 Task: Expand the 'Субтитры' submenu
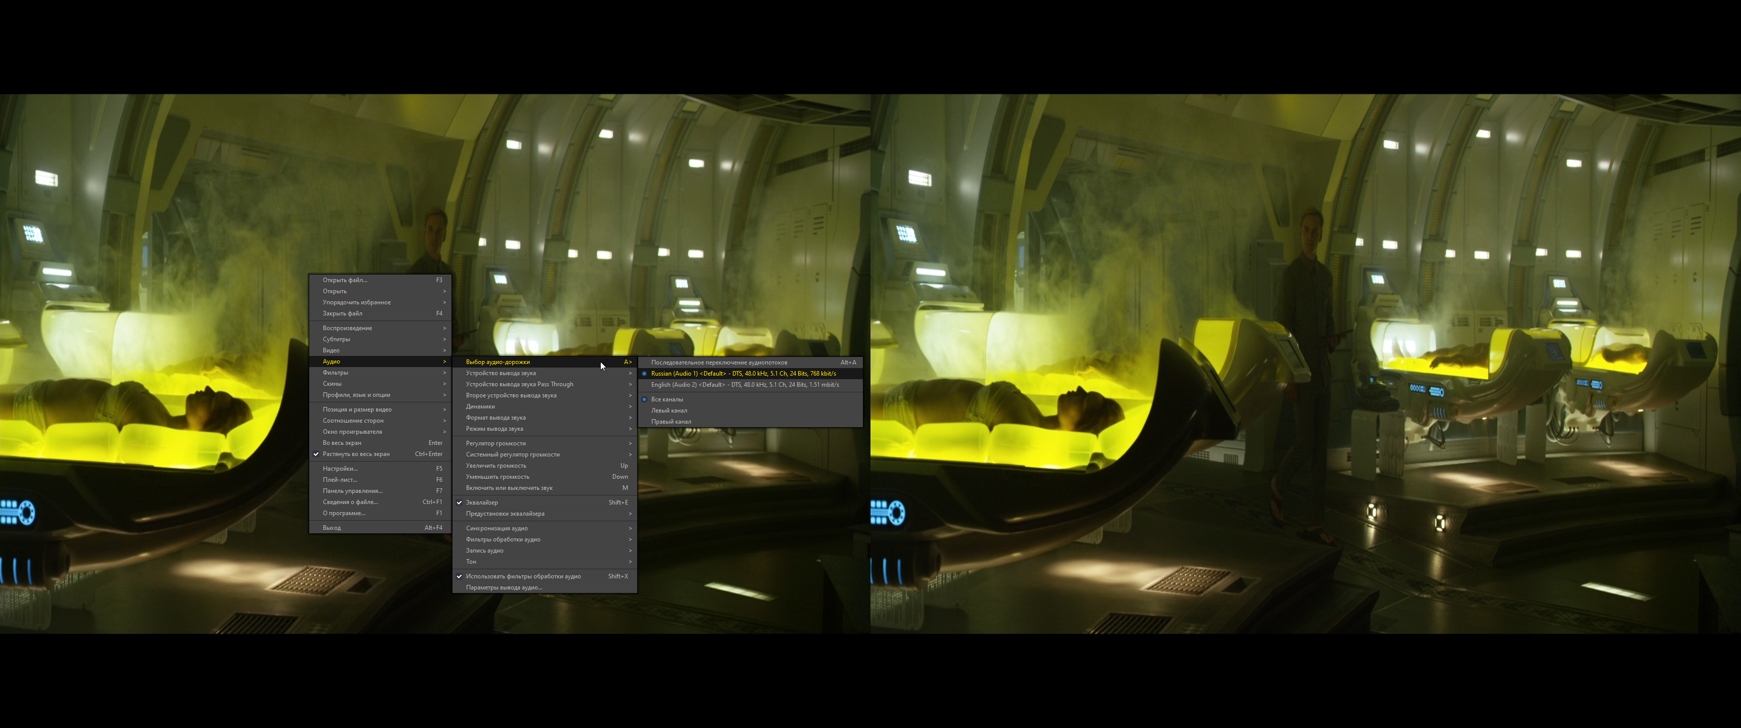point(336,339)
